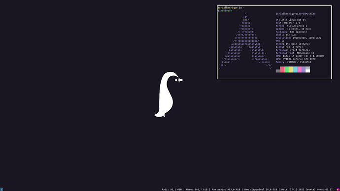Click the 'Terminal Font: Monospace 10' line

pyautogui.click(x=295, y=53)
